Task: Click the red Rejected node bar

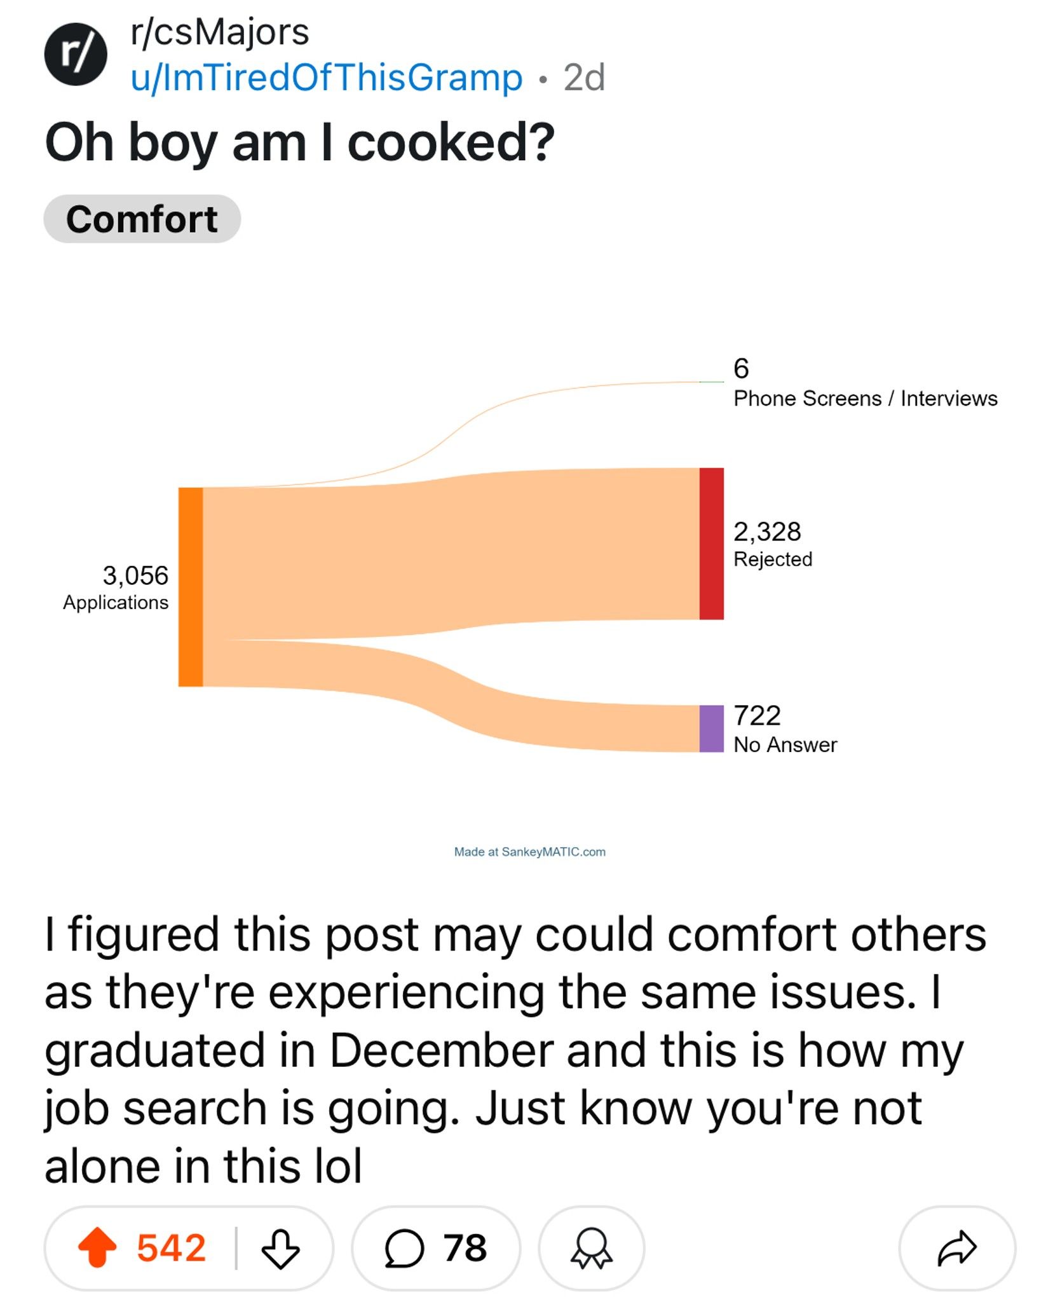Action: (x=711, y=544)
